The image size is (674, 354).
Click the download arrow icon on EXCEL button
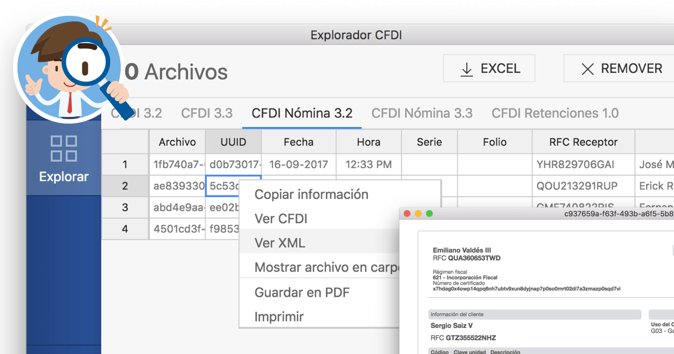(x=466, y=69)
